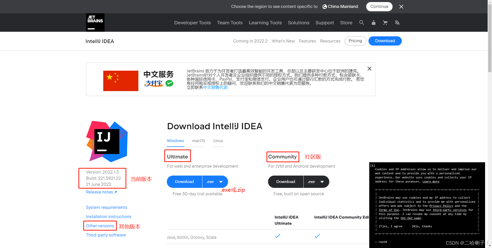Select the Windows tab
The width and height of the screenshot is (492, 248).
[175, 141]
